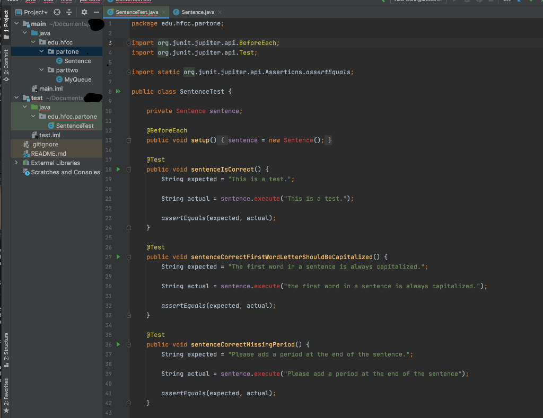This screenshot has height=418, width=543.
Task: Switch to the Sentence.java tab
Action: pos(198,12)
